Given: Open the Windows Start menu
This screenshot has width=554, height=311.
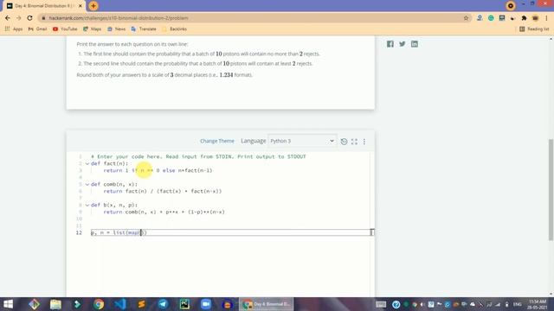Looking at the screenshot, I should click(8, 304).
